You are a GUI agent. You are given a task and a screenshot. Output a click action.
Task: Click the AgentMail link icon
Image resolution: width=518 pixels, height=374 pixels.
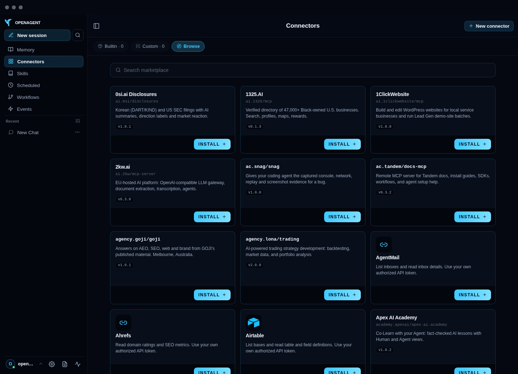pos(384,245)
